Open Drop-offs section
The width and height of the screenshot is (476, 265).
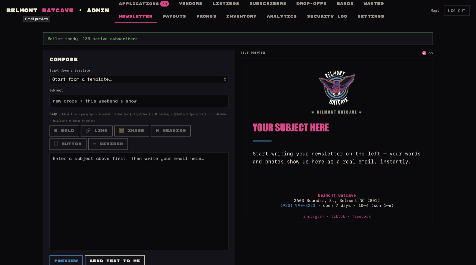[311, 4]
